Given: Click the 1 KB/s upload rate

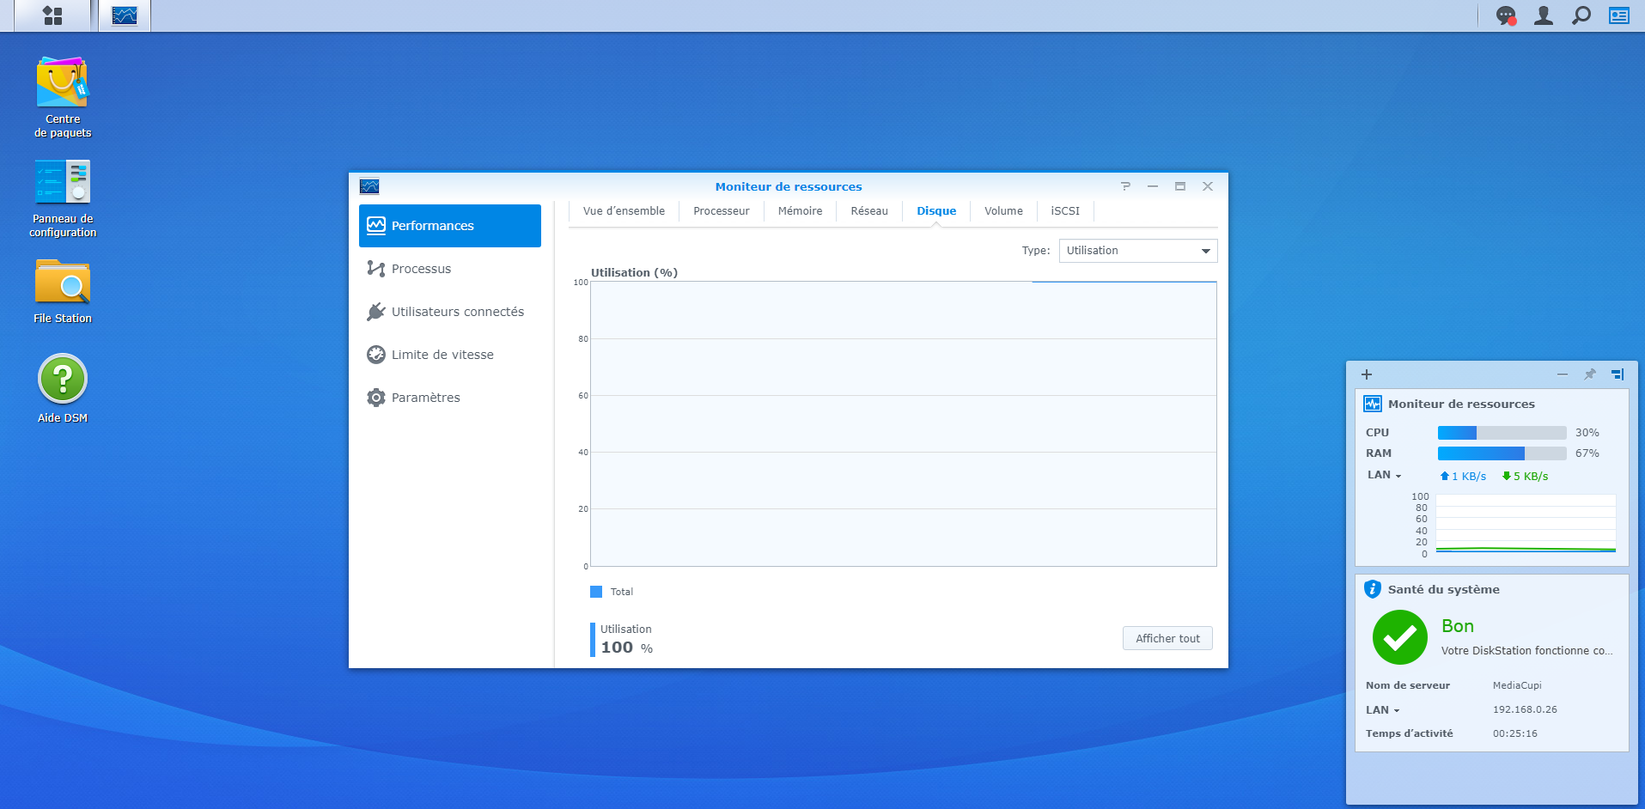Looking at the screenshot, I should [x=1464, y=477].
